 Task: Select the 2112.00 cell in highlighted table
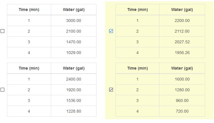pos(182,31)
